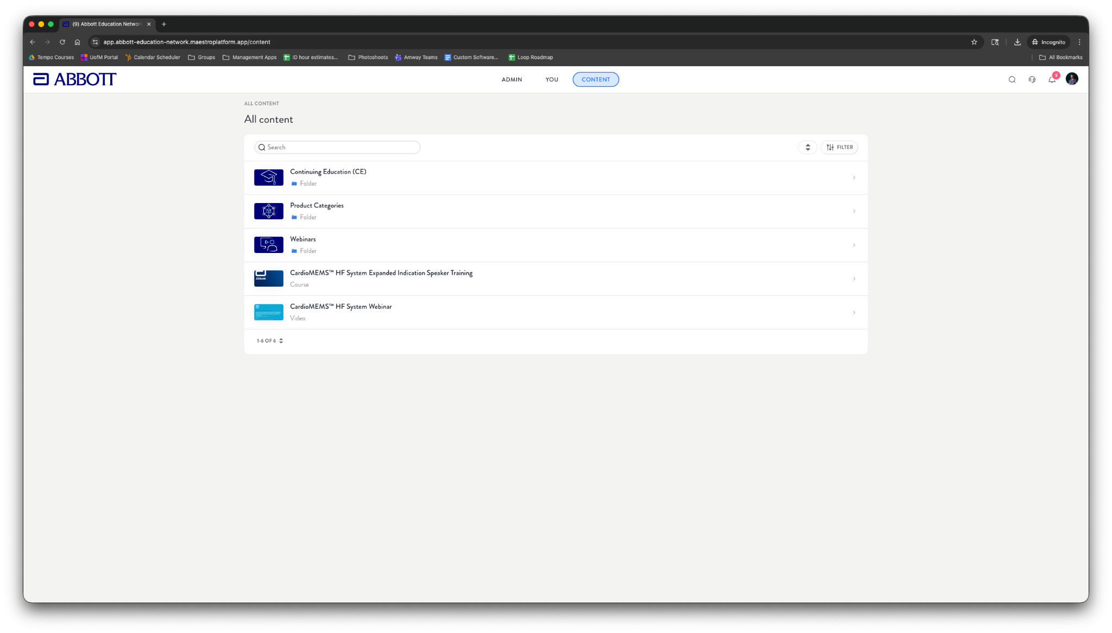The image size is (1112, 633).
Task: Open the user profile avatar
Action: [1072, 79]
